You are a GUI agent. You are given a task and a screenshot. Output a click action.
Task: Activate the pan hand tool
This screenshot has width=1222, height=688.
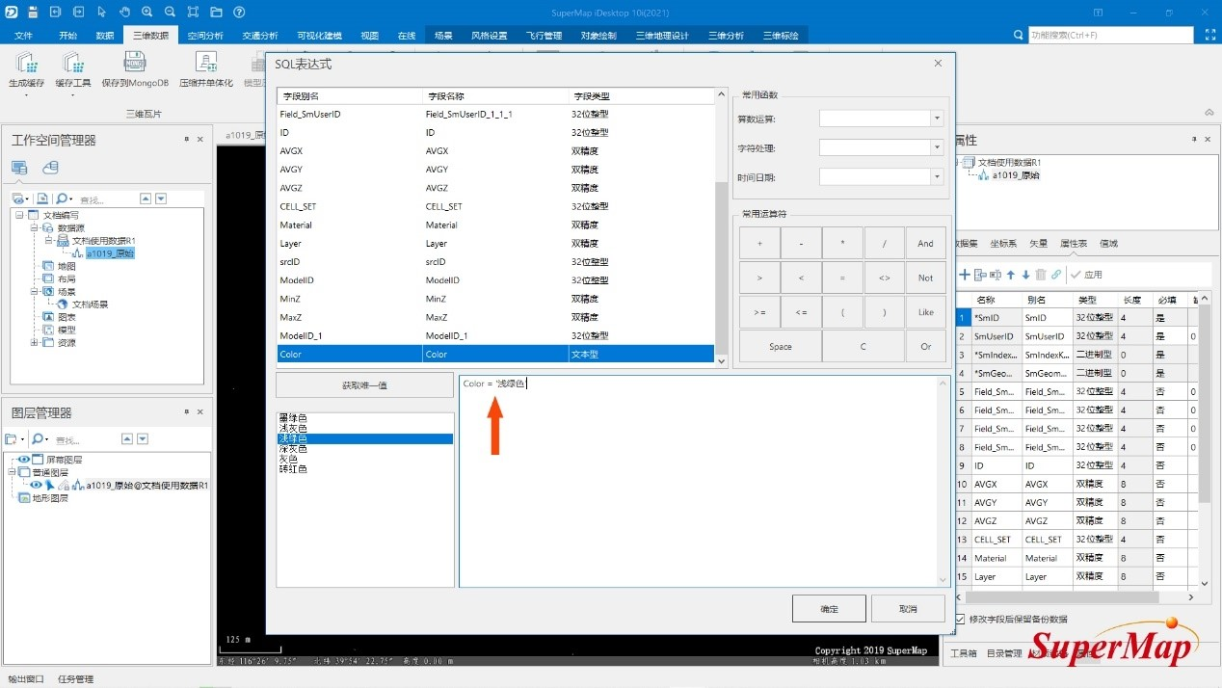[x=124, y=12]
